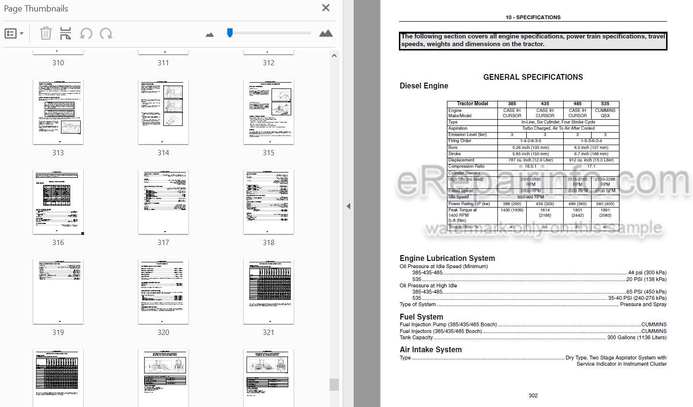
Task: Click the page number 302 footer
Action: pyautogui.click(x=533, y=395)
